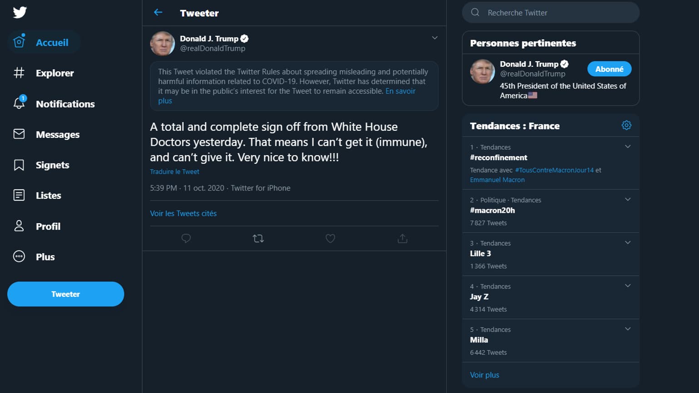Open the share icon under the tweet
This screenshot has width=699, height=393.
402,238
